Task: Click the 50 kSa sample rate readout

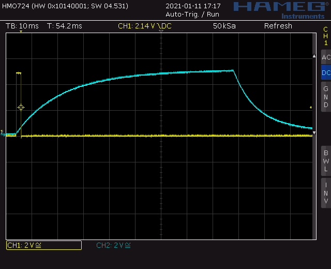Action: click(x=224, y=26)
